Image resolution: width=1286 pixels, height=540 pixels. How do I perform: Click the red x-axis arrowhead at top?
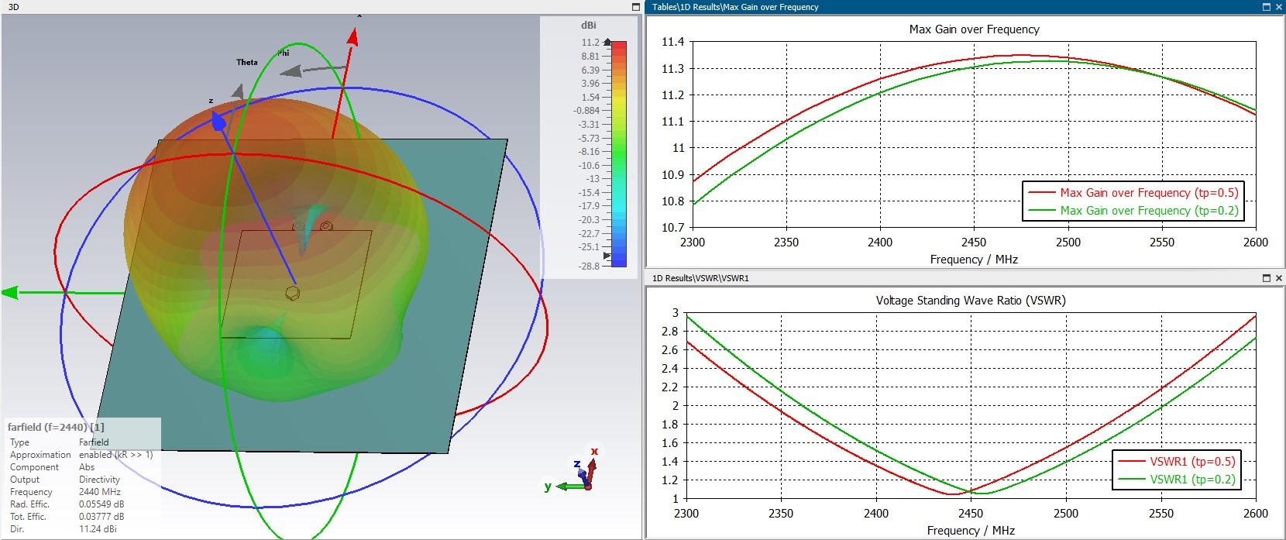[353, 36]
